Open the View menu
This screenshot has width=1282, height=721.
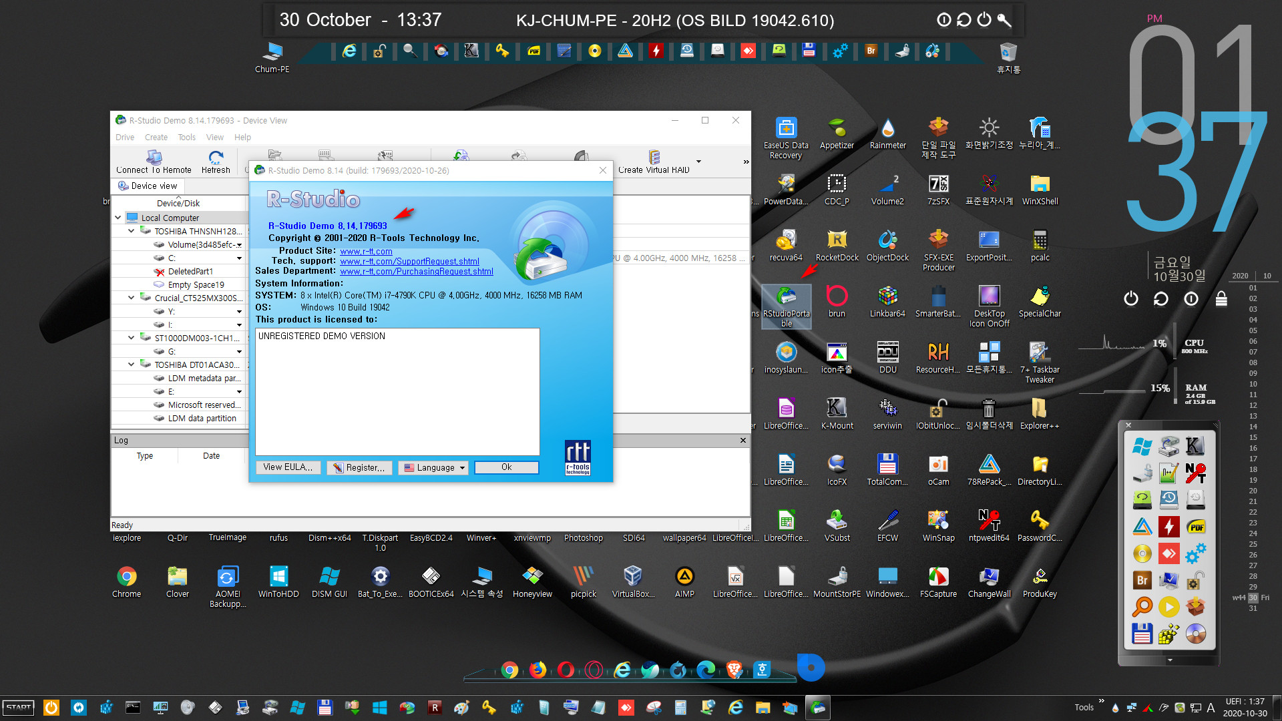pyautogui.click(x=215, y=138)
